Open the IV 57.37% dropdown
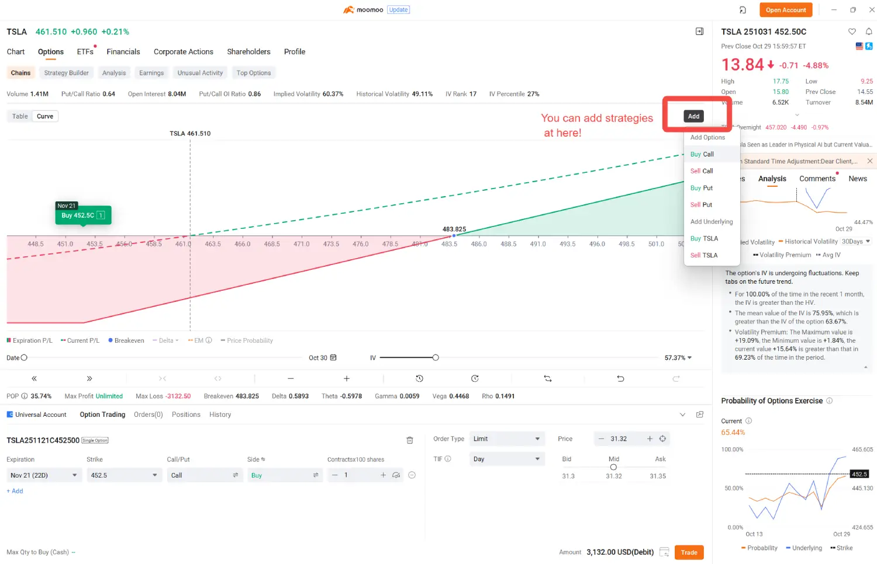Screen dimensions: 877x564 (678, 358)
